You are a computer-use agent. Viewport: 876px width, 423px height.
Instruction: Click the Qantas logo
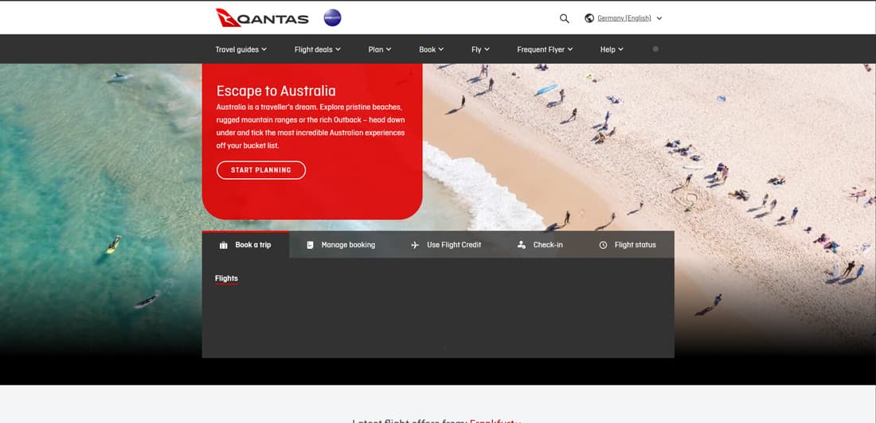coord(262,17)
